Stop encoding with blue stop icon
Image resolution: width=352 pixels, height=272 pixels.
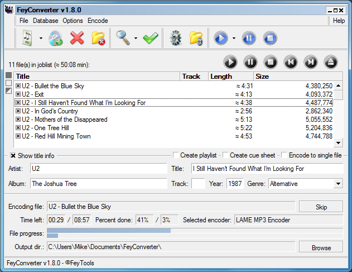click(x=270, y=38)
